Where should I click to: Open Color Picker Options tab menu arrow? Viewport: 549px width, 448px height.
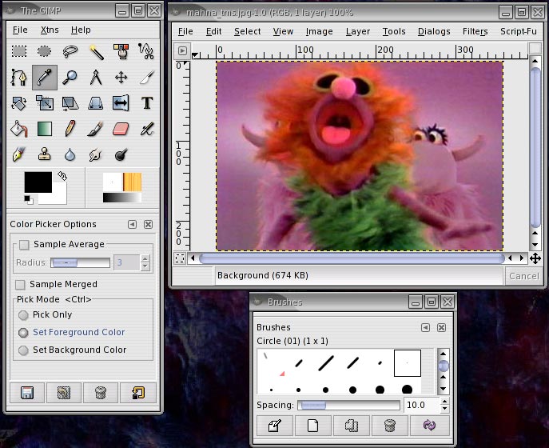132,224
